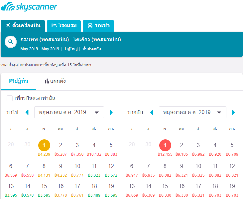Go to next month for return calendar
Viewport: 243px width, 199px height.
click(233, 112)
